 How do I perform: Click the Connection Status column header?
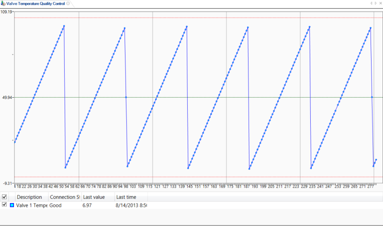pos(65,197)
